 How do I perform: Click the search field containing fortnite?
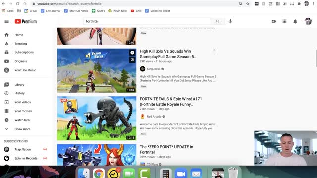pyautogui.click(x=147, y=21)
